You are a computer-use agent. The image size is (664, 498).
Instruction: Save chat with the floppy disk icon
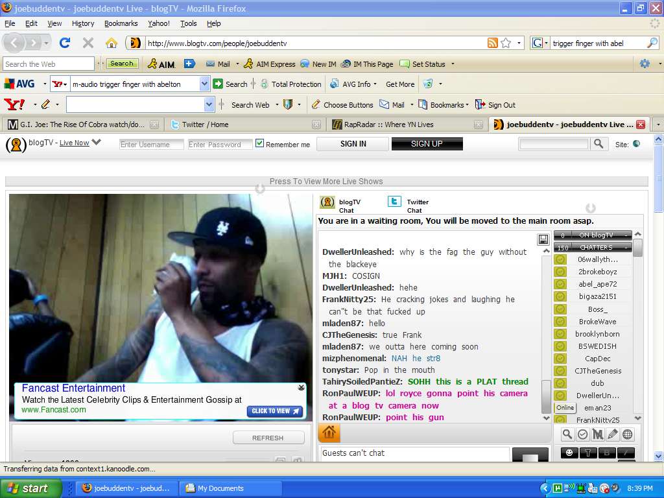pyautogui.click(x=543, y=239)
